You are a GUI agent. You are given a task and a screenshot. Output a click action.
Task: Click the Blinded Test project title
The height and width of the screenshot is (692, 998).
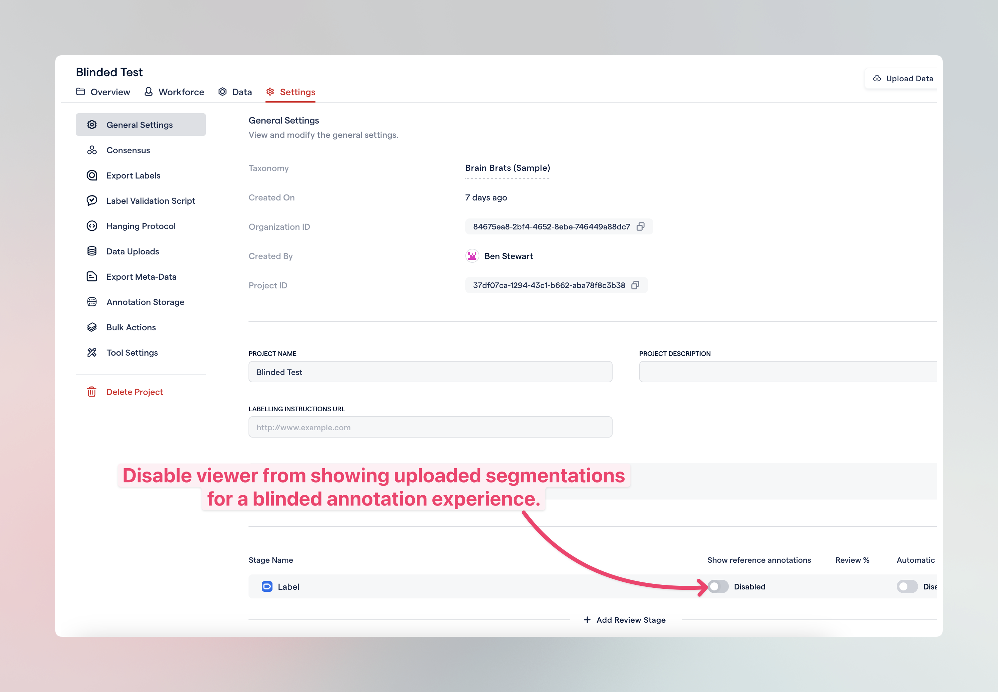tap(109, 72)
